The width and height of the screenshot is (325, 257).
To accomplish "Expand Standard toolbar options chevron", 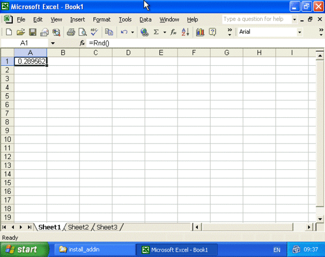I will pyautogui.click(x=230, y=32).
